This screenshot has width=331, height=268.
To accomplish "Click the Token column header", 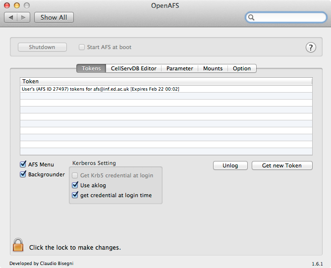I will point(166,81).
